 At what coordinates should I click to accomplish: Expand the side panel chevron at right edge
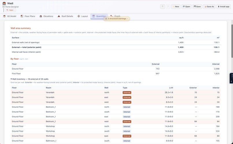pyautogui.click(x=231, y=82)
